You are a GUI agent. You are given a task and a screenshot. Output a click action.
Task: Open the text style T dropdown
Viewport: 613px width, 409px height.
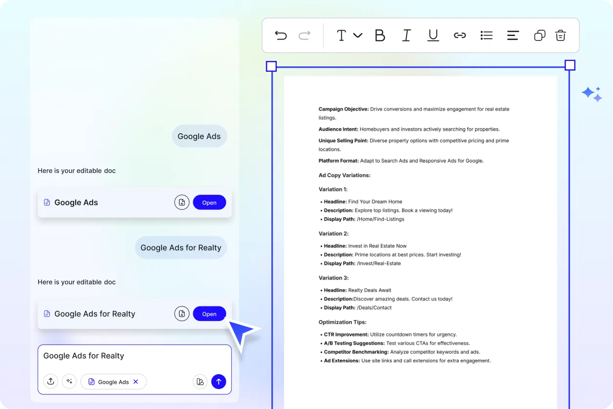349,35
